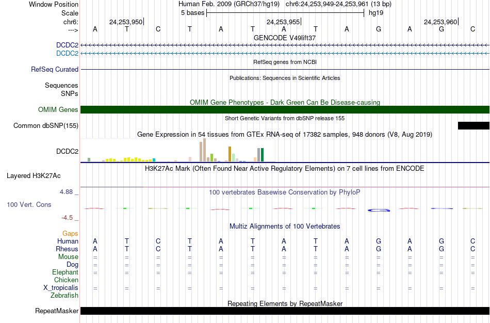Click the OMIM Gene Phenotypes green title

click(285, 102)
